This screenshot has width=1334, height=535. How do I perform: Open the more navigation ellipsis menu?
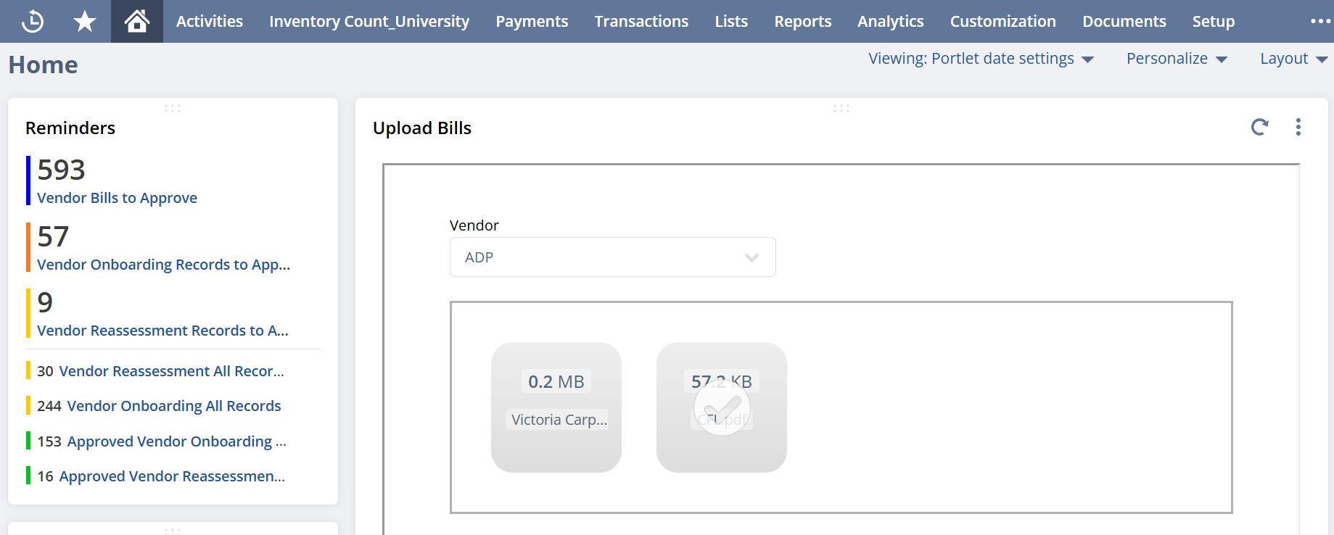click(1320, 22)
